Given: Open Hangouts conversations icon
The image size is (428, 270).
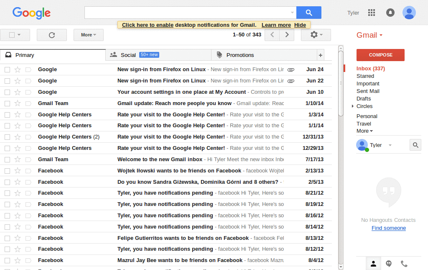Looking at the screenshot, I should click(389, 264).
